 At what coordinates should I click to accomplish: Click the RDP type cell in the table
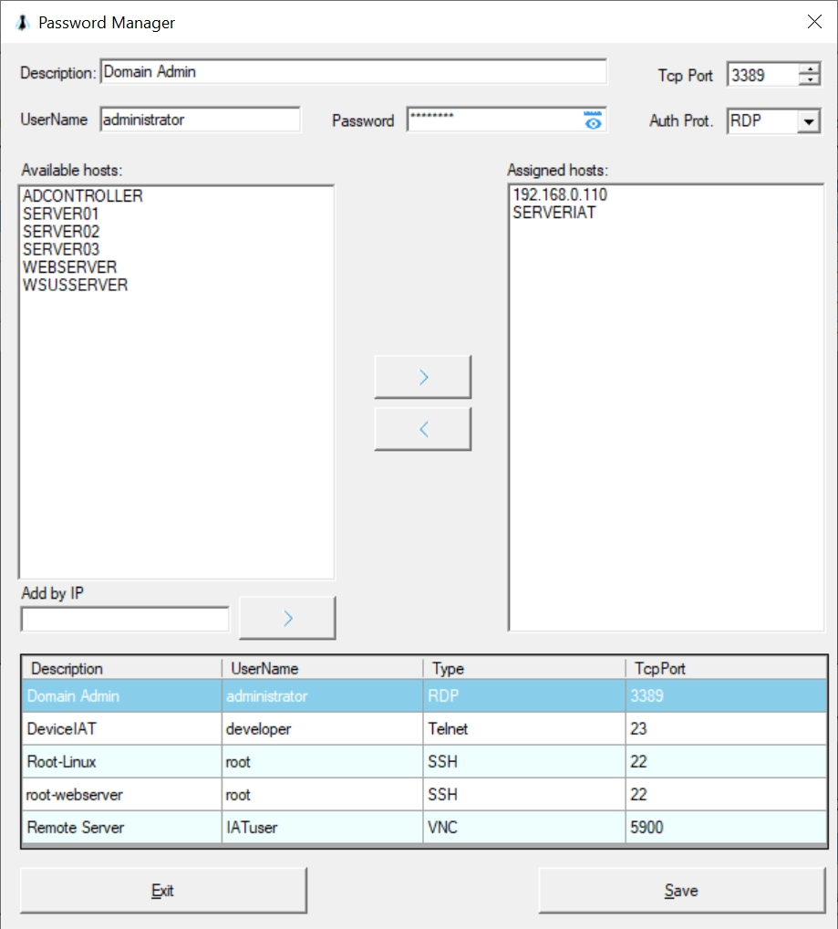[x=524, y=695]
